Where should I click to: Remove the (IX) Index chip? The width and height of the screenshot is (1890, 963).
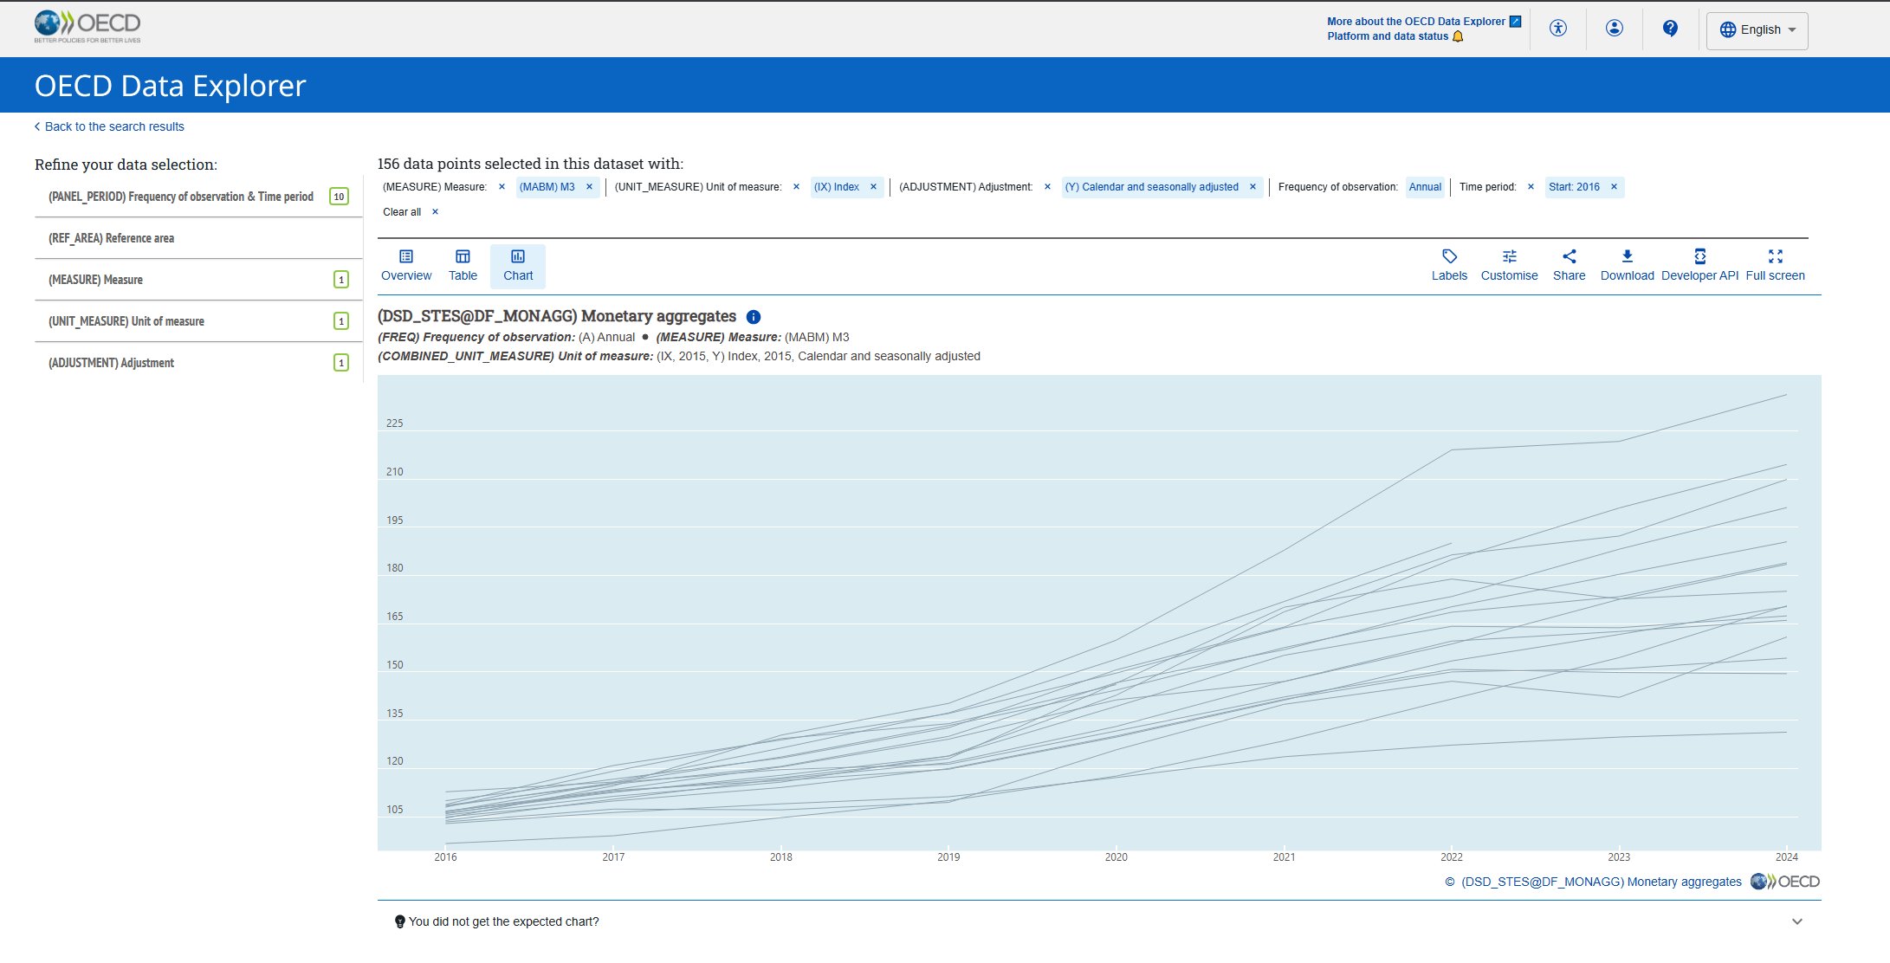click(x=873, y=187)
